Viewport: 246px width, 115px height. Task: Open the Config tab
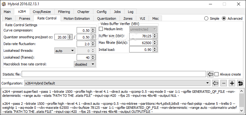(x=101, y=12)
